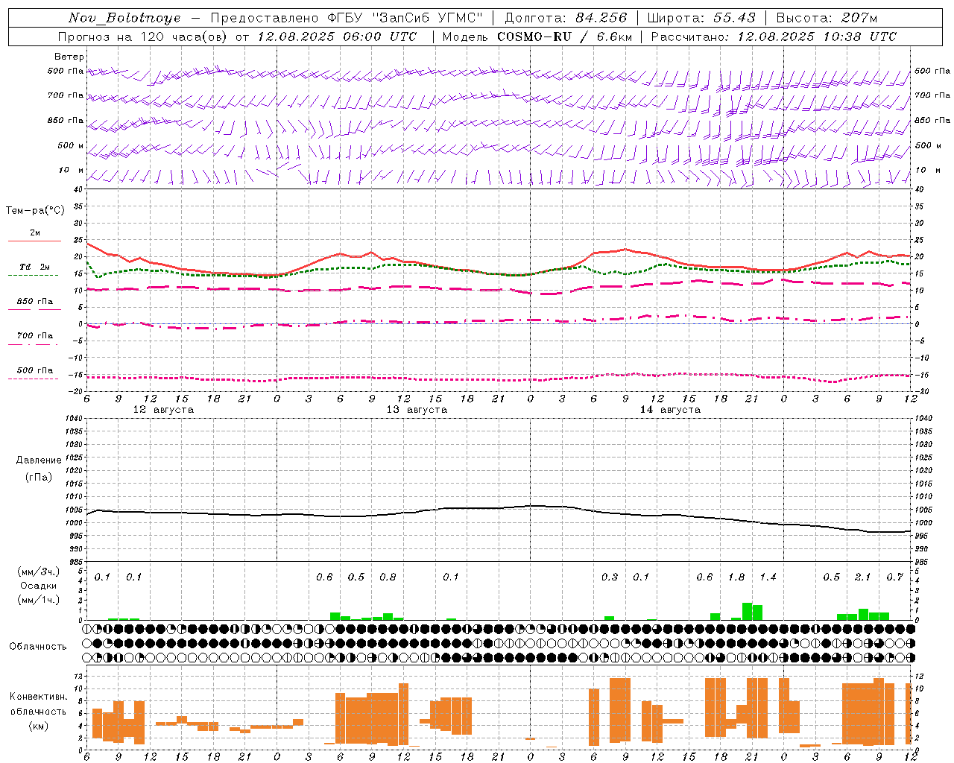Click the 700 гПа temperature legend entry
This screenshot has height=763, width=954.
(35, 336)
